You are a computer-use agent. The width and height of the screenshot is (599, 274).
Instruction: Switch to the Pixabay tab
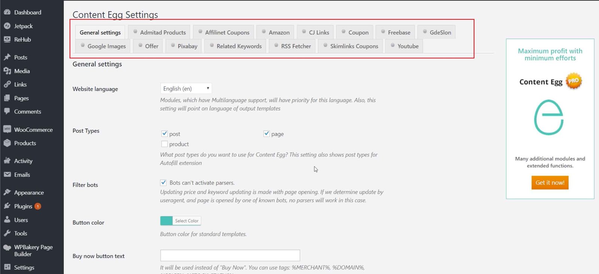pyautogui.click(x=184, y=46)
